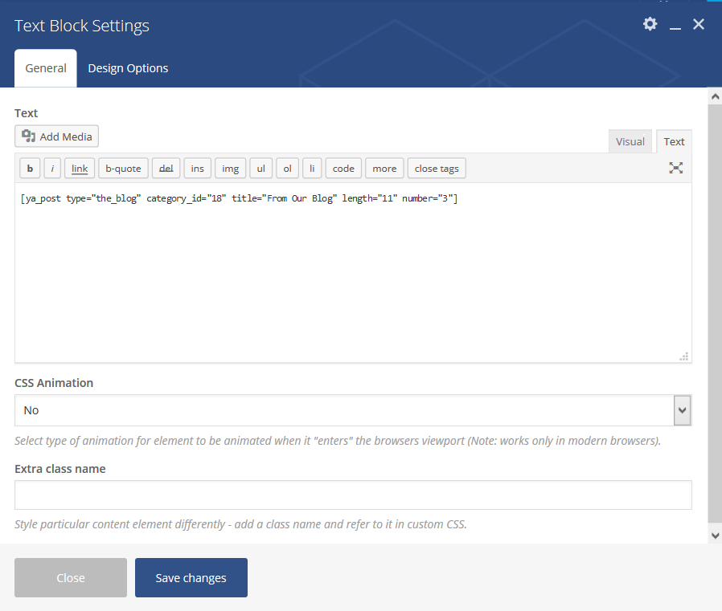
Task: Click the scrollbar up arrow
Action: [715, 96]
